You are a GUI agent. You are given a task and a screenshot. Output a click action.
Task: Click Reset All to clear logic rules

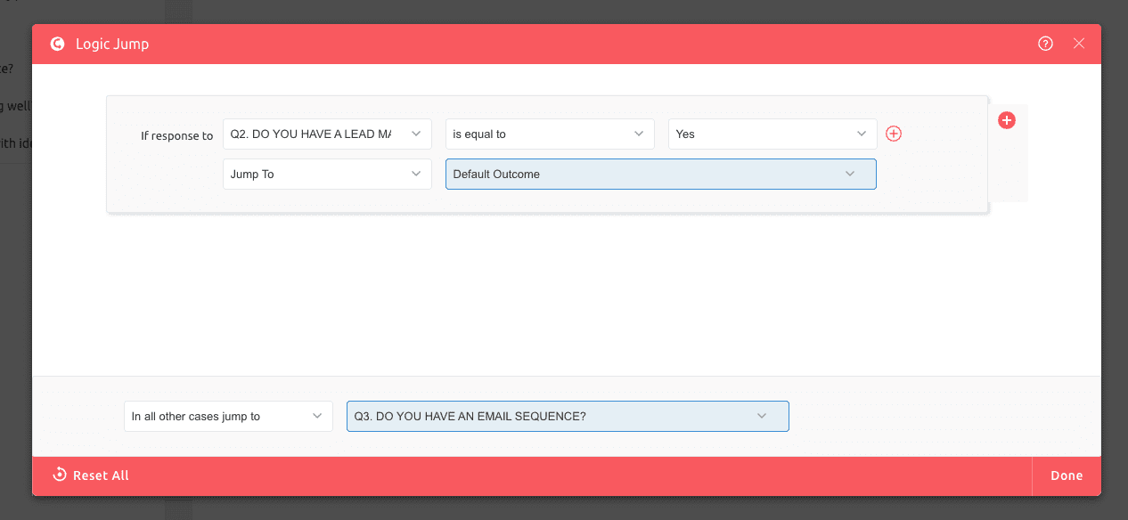(90, 475)
